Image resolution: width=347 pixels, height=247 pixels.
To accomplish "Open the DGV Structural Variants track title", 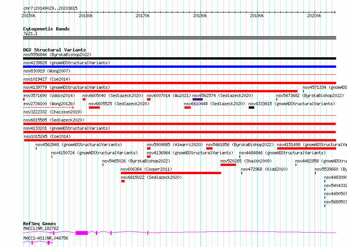I will click(55, 50).
